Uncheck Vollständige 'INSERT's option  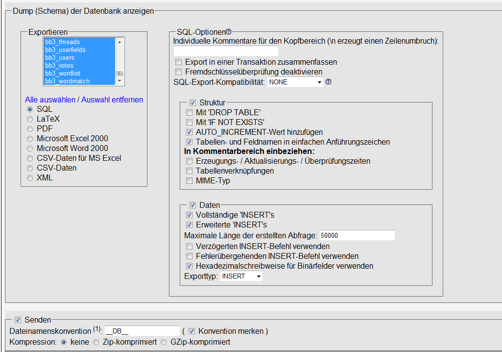point(190,215)
